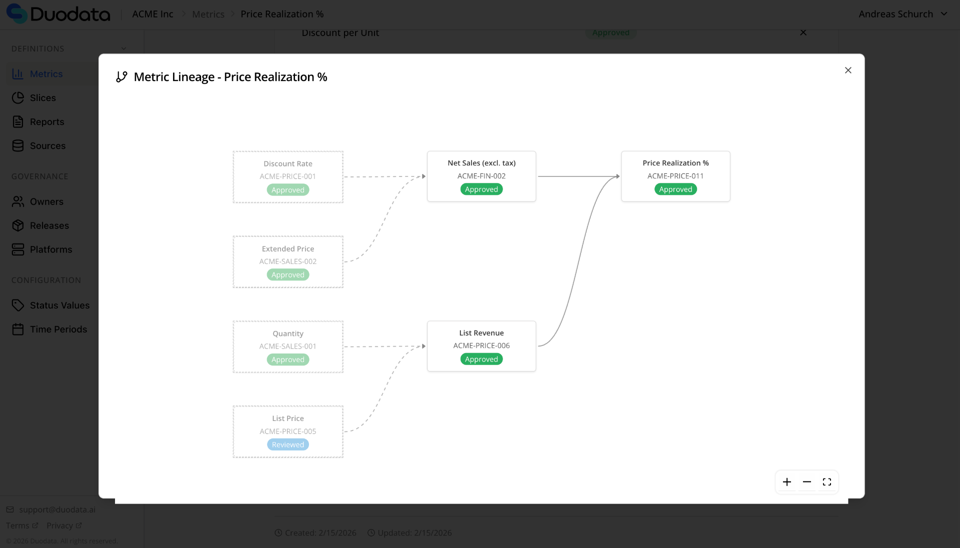Click the Releases icon
The width and height of the screenshot is (960, 548).
[18, 225]
